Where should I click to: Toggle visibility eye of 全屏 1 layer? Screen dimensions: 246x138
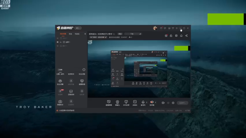coord(58,42)
